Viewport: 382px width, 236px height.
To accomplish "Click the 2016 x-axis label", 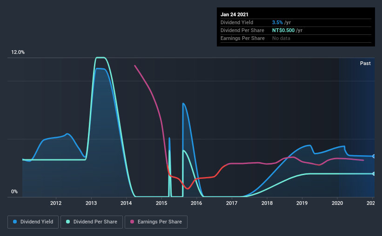I will [196, 203].
